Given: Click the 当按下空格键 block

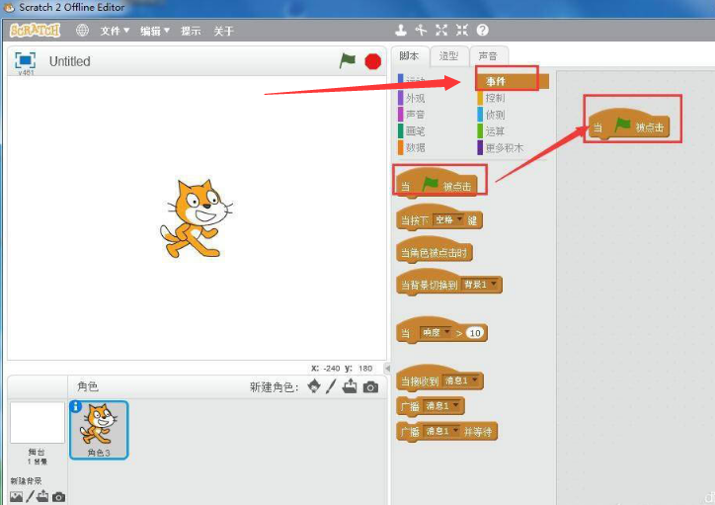Looking at the screenshot, I should [x=439, y=218].
